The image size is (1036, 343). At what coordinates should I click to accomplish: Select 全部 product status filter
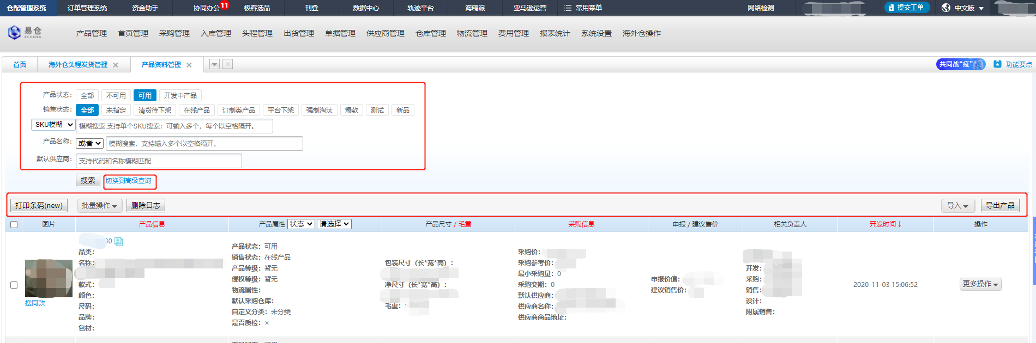(x=87, y=95)
